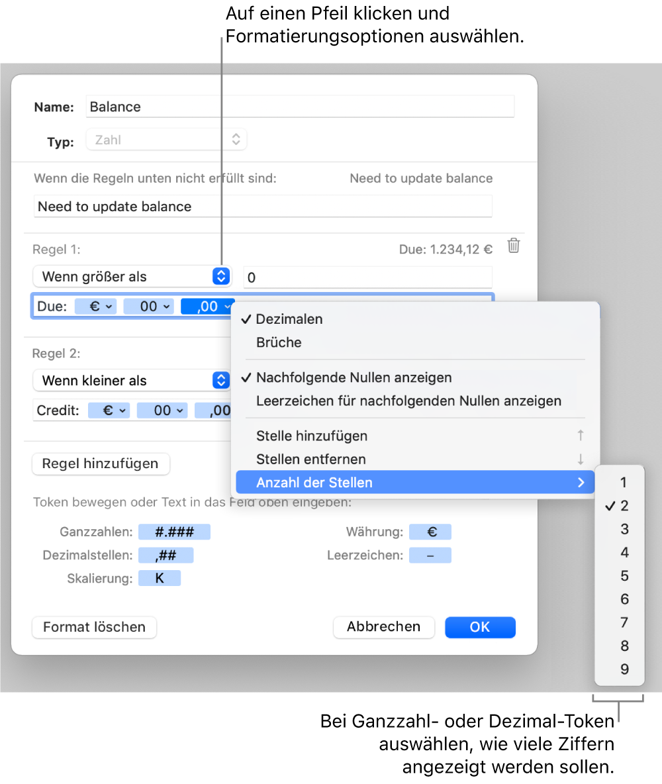Open the disabled Typ 'Zahl' popup
This screenshot has width=662, height=784.
[166, 140]
